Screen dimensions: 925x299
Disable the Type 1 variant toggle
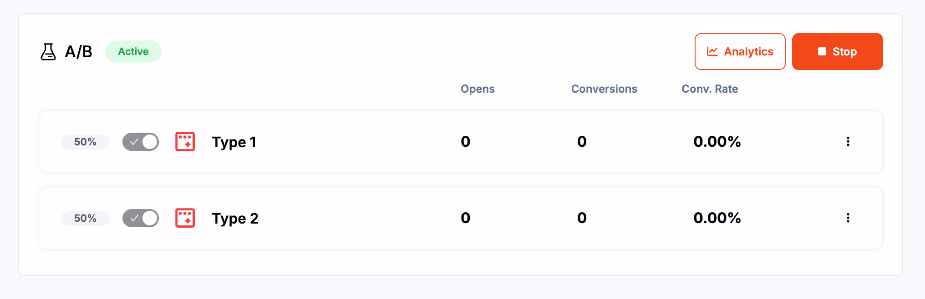coord(140,141)
